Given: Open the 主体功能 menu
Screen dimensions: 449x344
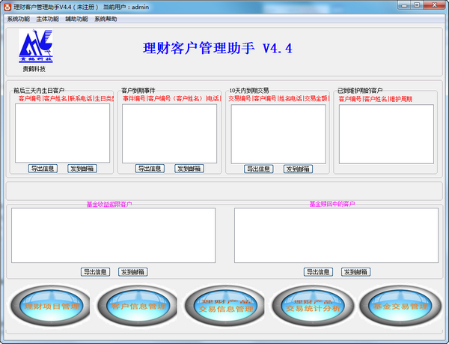Looking at the screenshot, I should click(x=48, y=19).
